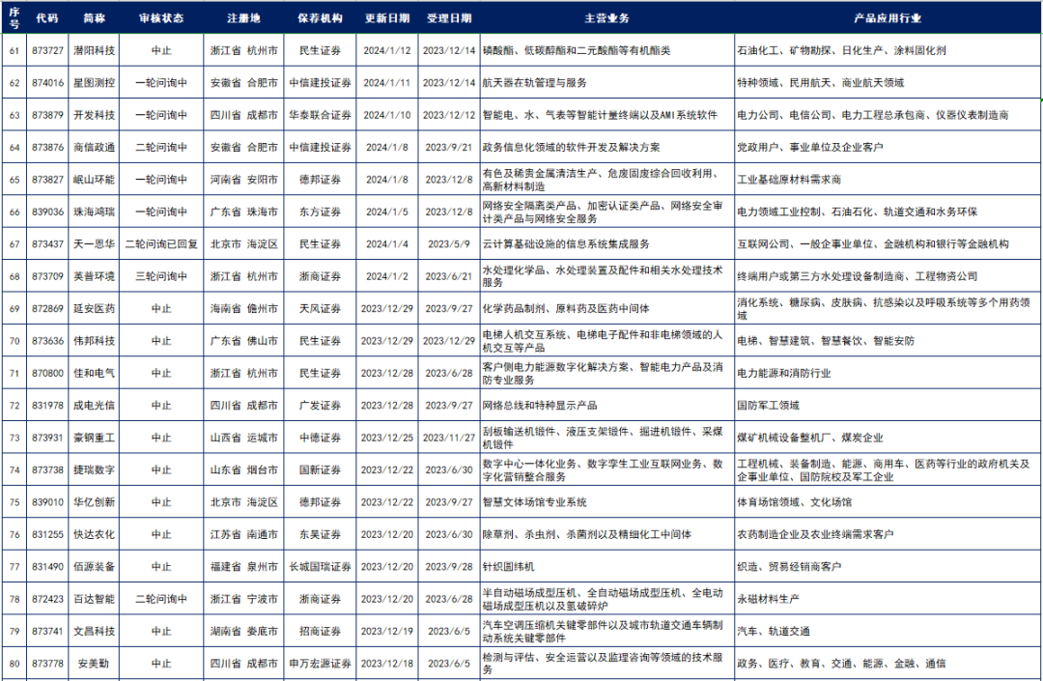This screenshot has height=681, width=1043.
Task: Click industry cell 电力能源和消防行业
Action: pos(783,373)
